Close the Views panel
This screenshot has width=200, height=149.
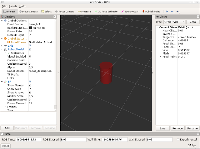coord(198,16)
